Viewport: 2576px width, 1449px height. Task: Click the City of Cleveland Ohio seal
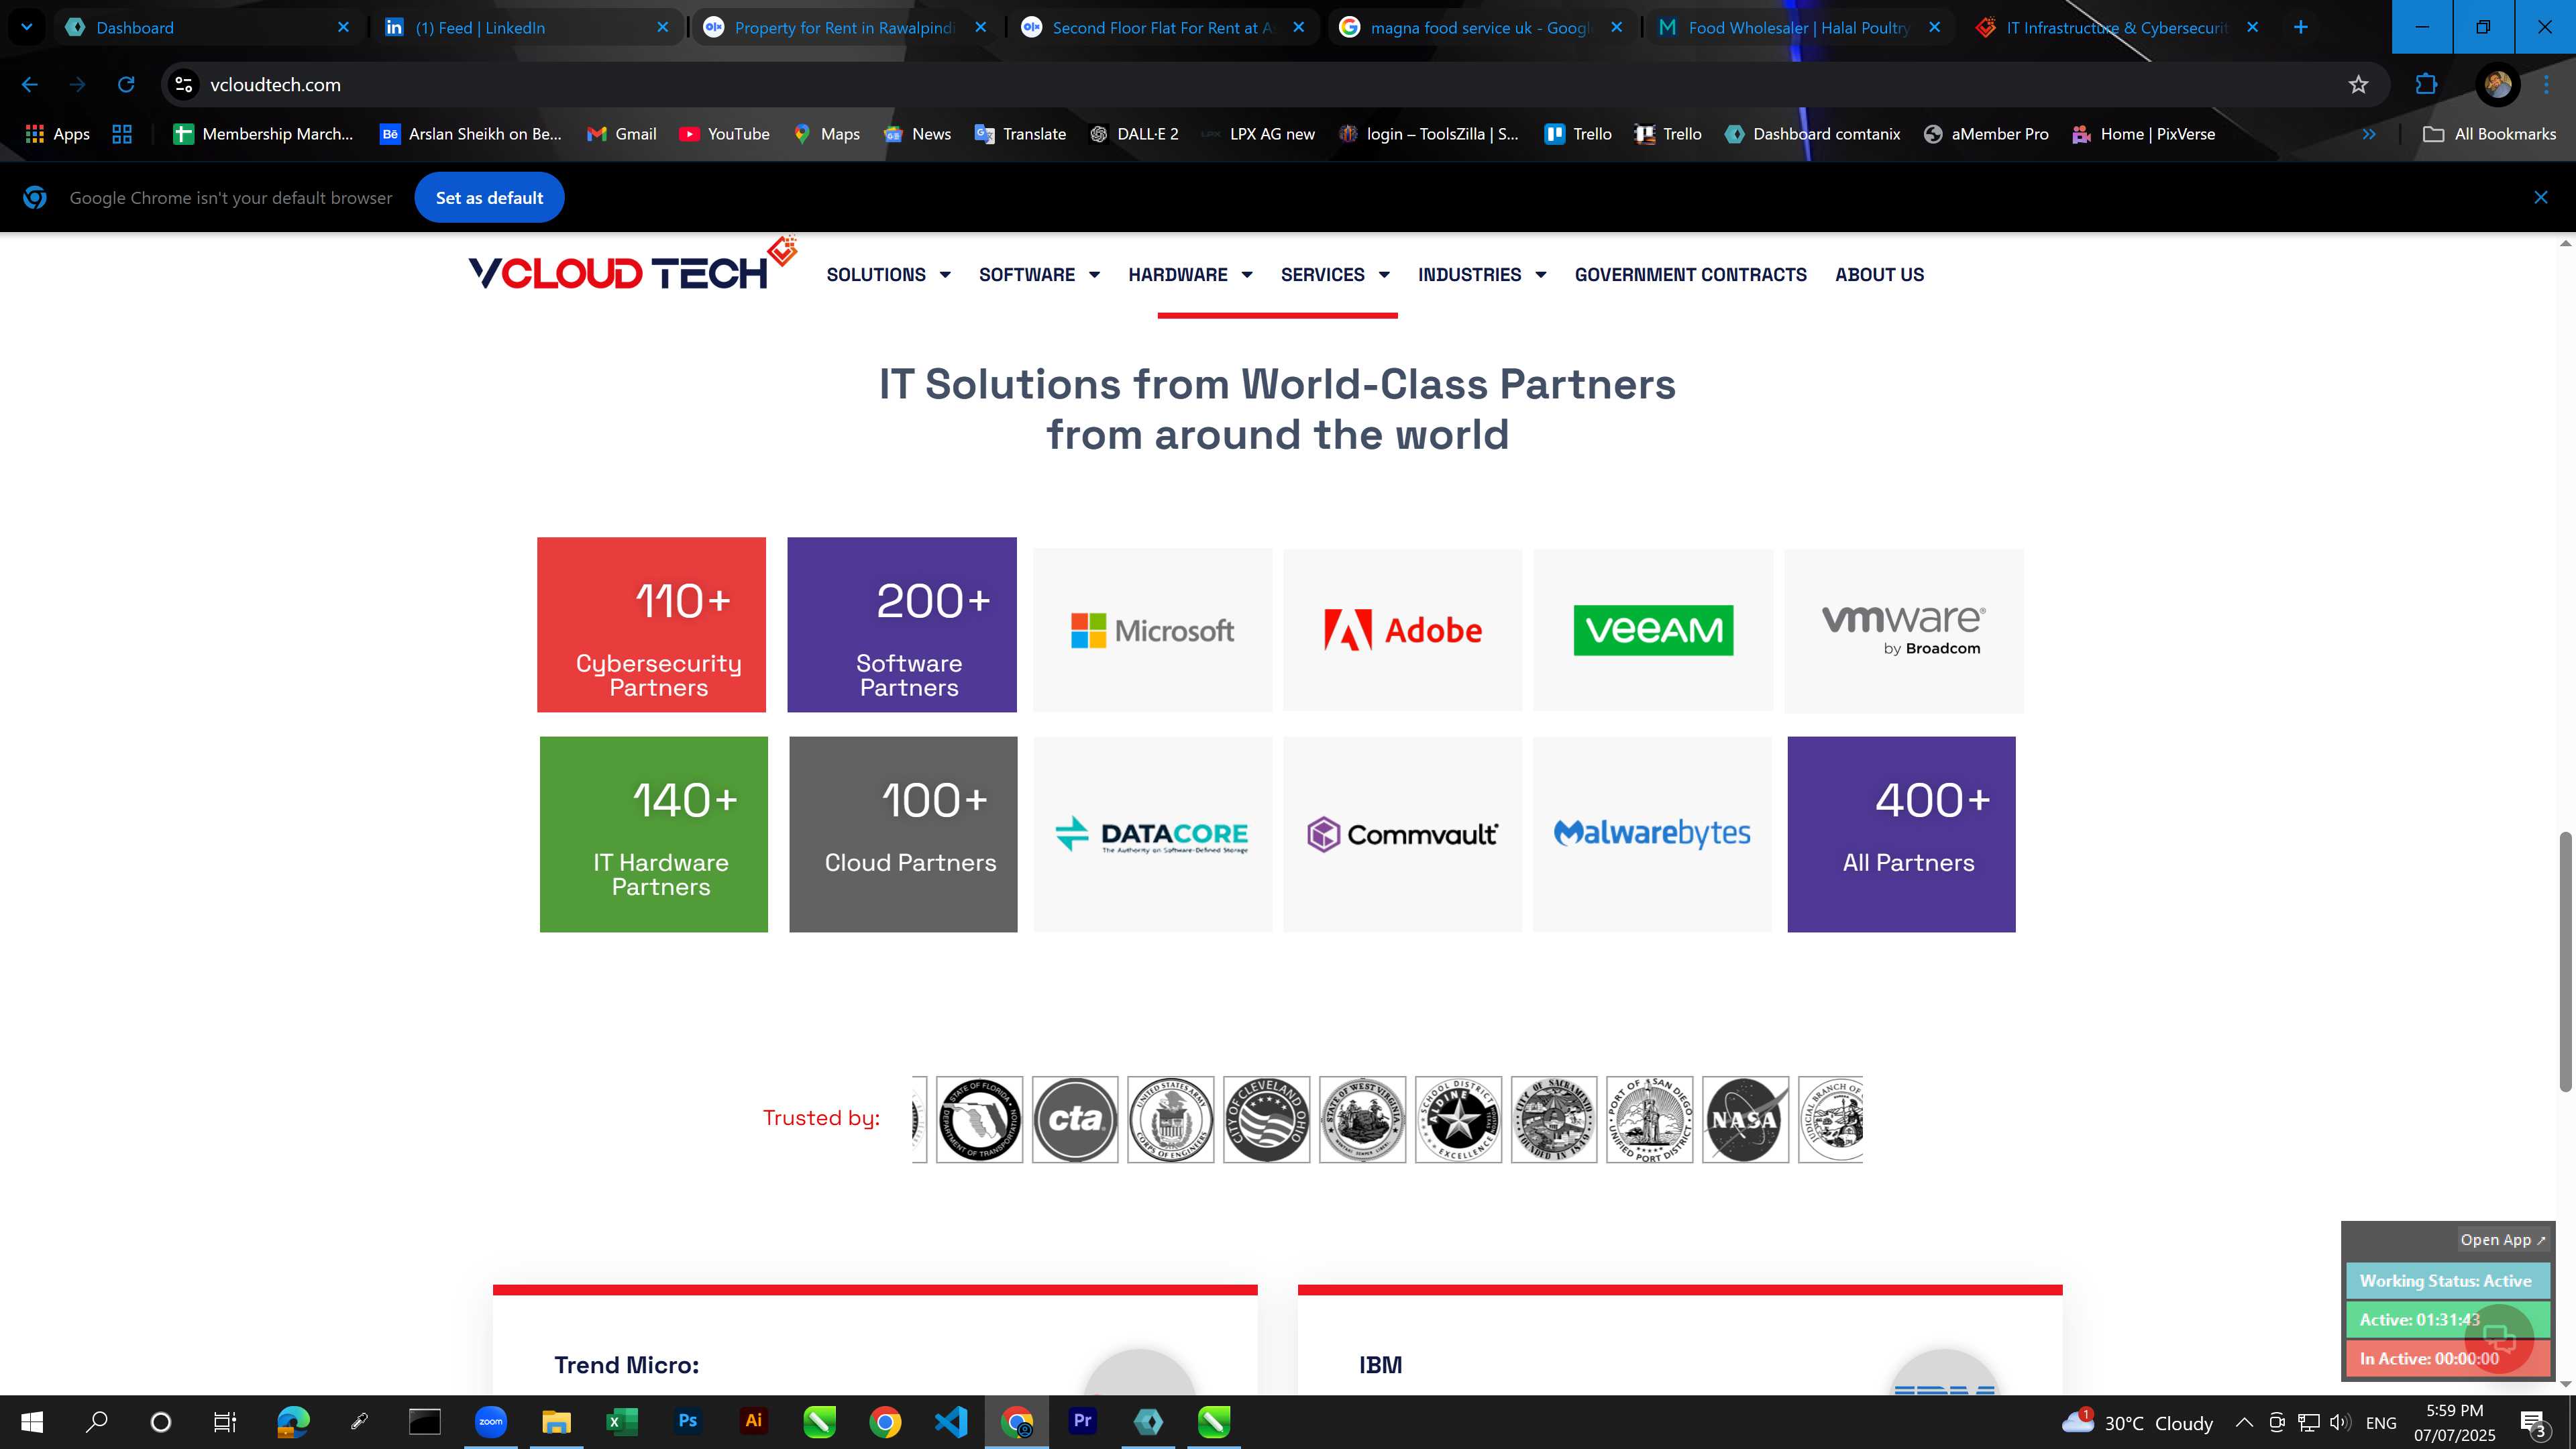[x=1266, y=1119]
